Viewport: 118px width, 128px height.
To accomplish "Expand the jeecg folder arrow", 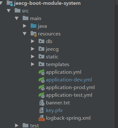I will tap(33, 49).
